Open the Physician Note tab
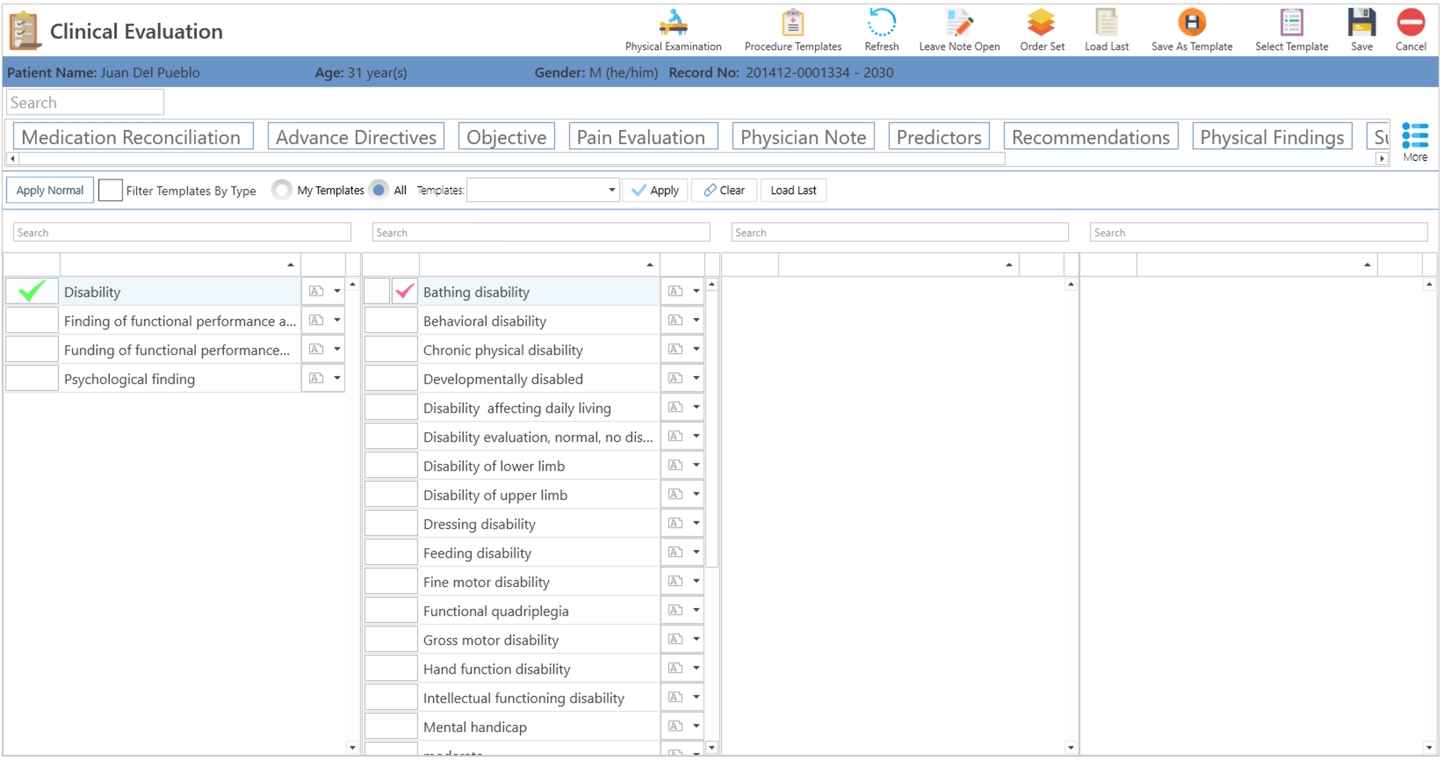The height and width of the screenshot is (761, 1443). pos(803,137)
